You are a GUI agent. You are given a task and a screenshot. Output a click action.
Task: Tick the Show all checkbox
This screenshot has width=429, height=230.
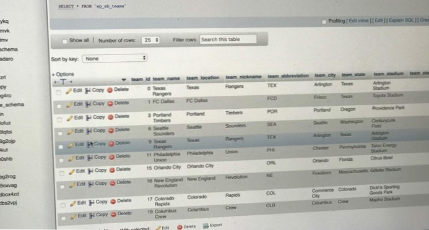(x=65, y=41)
